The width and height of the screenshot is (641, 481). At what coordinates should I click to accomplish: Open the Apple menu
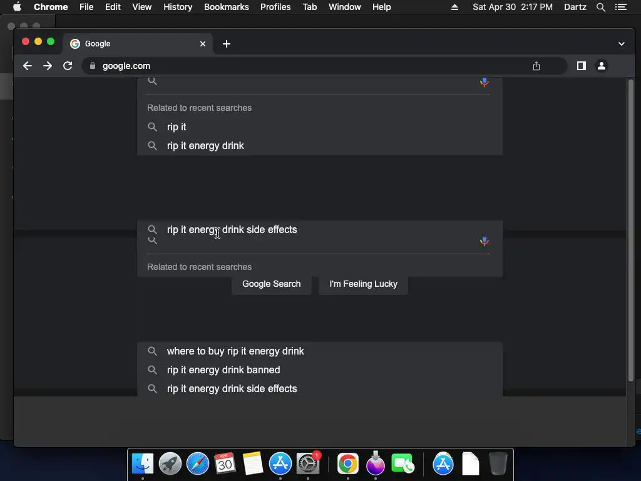click(x=17, y=7)
